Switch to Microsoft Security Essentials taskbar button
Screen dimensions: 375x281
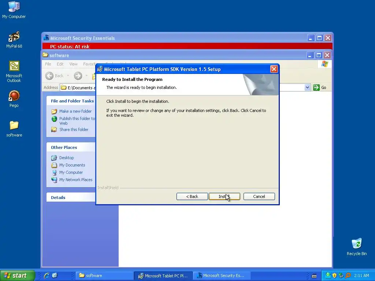coord(222,276)
